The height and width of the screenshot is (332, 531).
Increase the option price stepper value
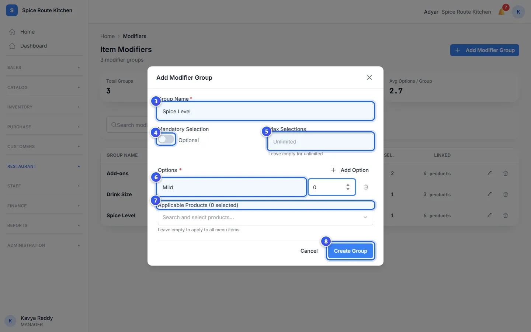click(348, 185)
